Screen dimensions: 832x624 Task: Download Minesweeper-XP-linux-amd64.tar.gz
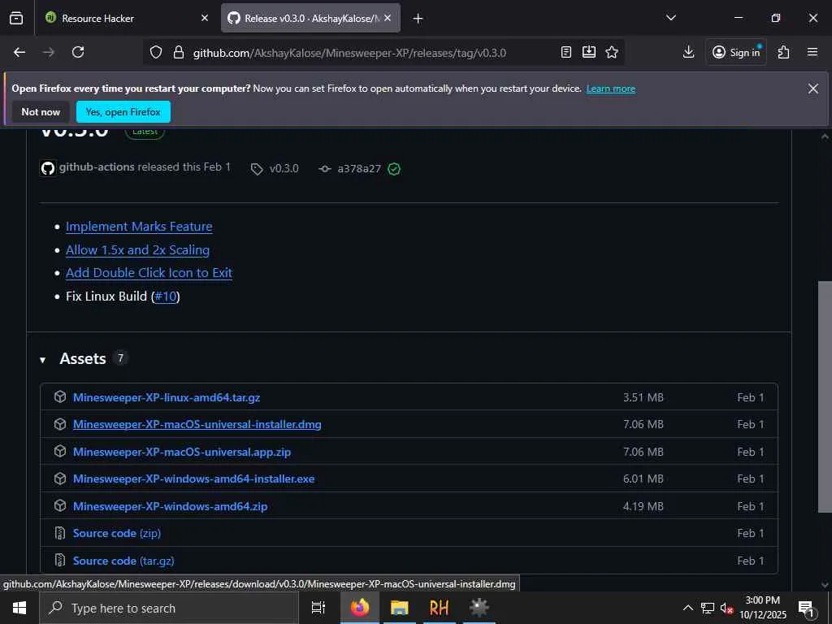[x=167, y=397]
